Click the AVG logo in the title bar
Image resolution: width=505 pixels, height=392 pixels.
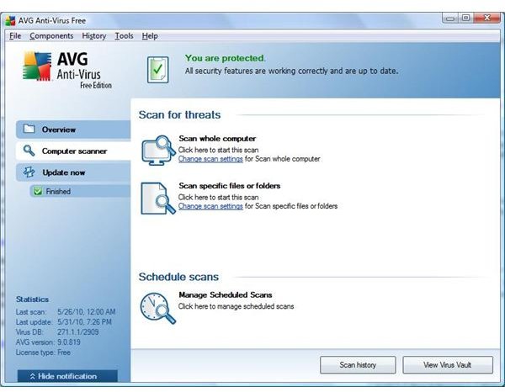pos(10,20)
